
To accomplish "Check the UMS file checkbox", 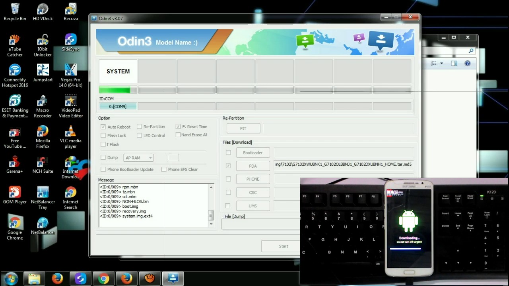I will point(228,206).
